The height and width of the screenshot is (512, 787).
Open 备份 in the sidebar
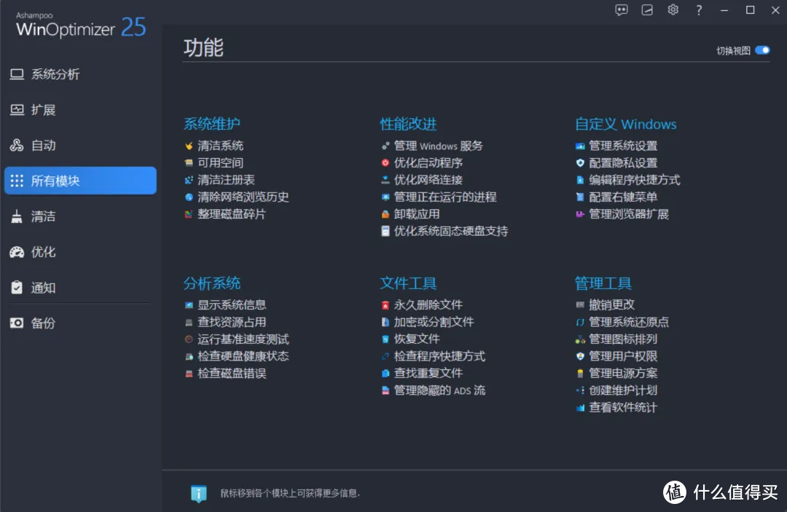[80, 323]
